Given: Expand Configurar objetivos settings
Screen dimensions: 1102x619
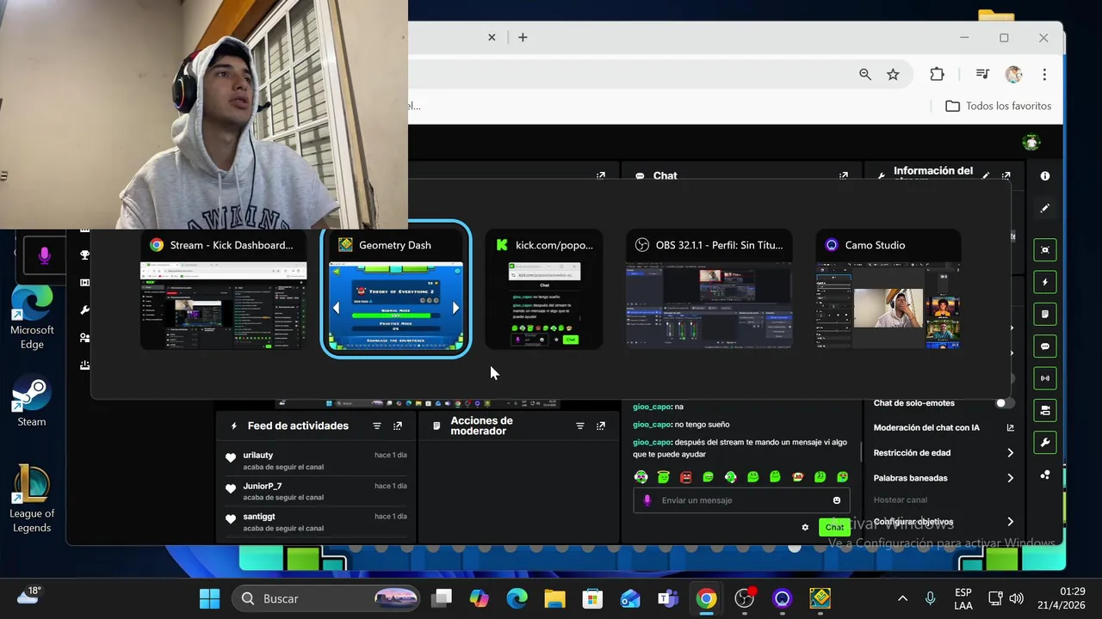Looking at the screenshot, I should point(944,522).
